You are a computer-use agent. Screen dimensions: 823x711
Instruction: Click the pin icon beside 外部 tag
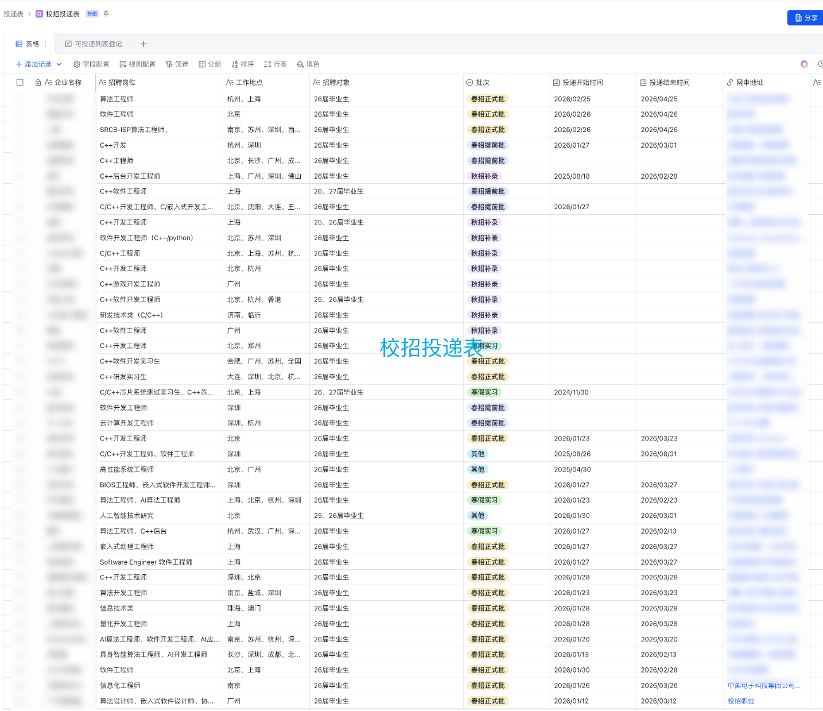pos(106,14)
